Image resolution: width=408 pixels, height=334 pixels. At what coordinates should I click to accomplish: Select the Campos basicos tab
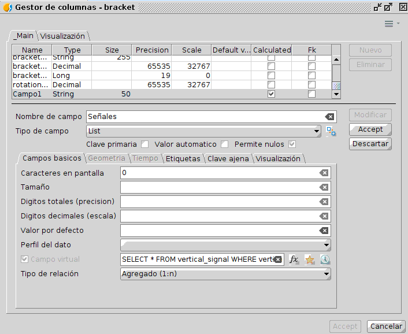pyautogui.click(x=52, y=158)
